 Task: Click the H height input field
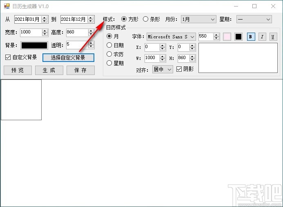(x=183, y=58)
